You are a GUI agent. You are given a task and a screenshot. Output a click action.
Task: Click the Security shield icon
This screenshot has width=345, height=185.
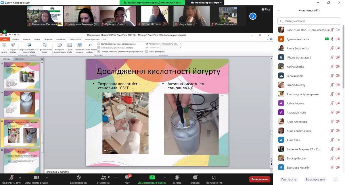pyautogui.click(x=78, y=178)
